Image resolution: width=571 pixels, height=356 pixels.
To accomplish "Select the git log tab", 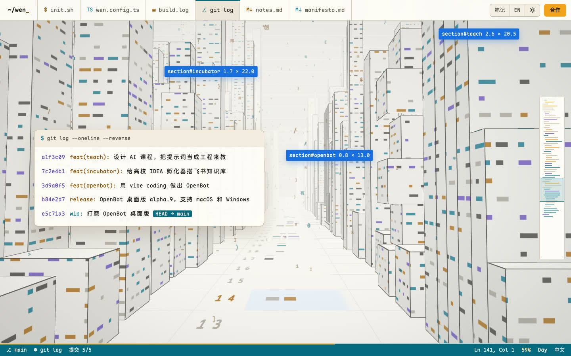I will coord(217,10).
